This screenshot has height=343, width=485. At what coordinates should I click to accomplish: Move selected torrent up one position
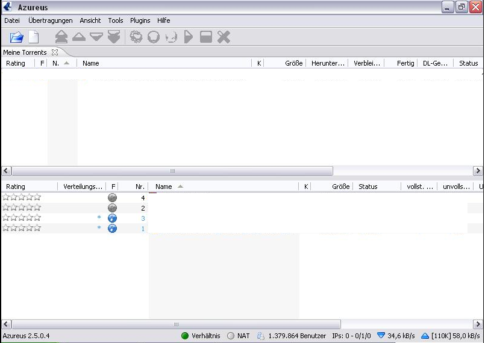coord(79,37)
